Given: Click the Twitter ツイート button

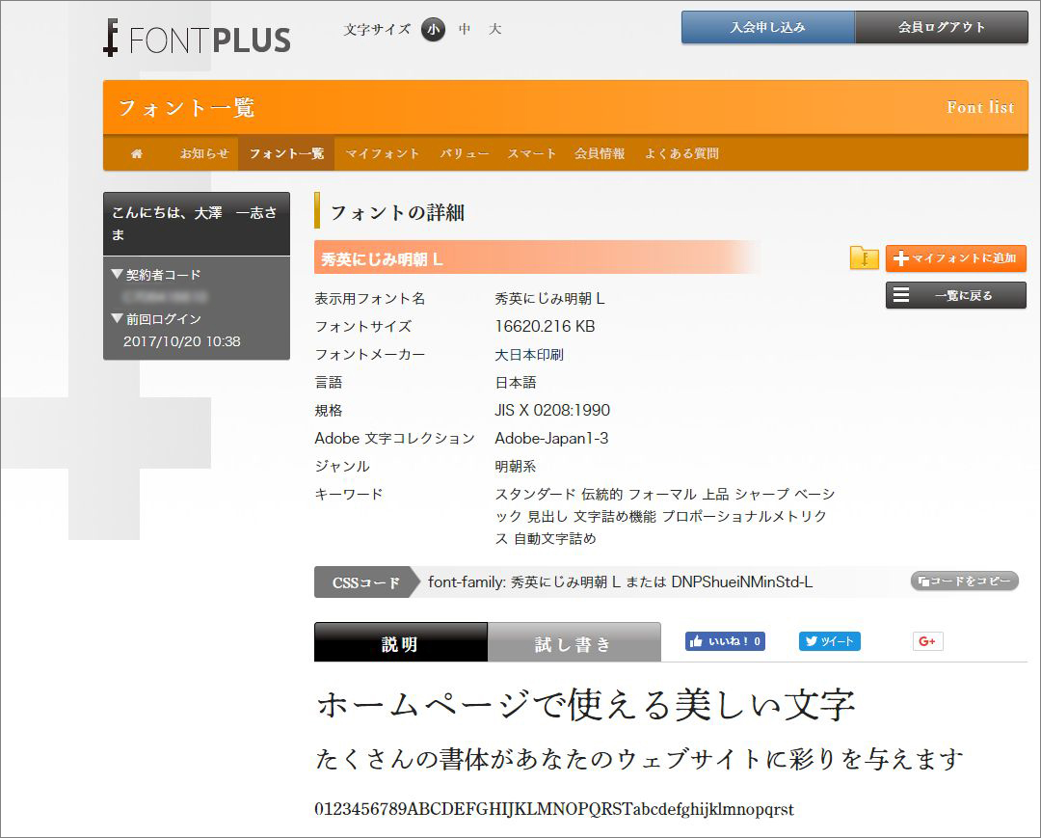Looking at the screenshot, I should click(x=829, y=640).
